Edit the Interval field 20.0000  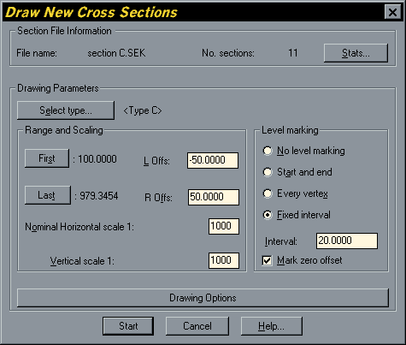[x=347, y=241]
